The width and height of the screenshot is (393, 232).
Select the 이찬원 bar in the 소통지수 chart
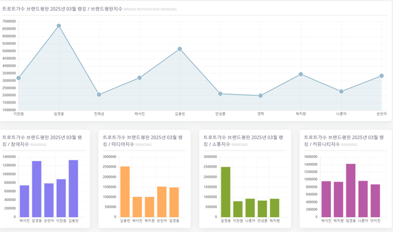pyautogui.click(x=238, y=209)
